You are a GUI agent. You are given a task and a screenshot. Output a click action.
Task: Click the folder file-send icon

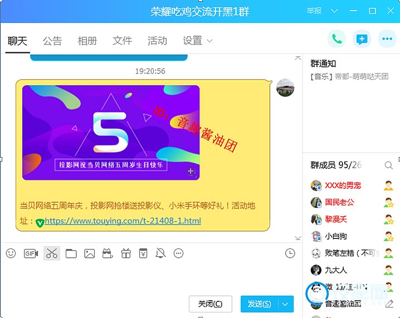click(71, 253)
